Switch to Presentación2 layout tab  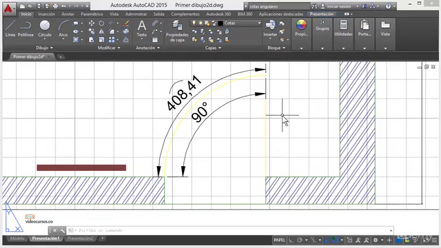[x=80, y=238]
